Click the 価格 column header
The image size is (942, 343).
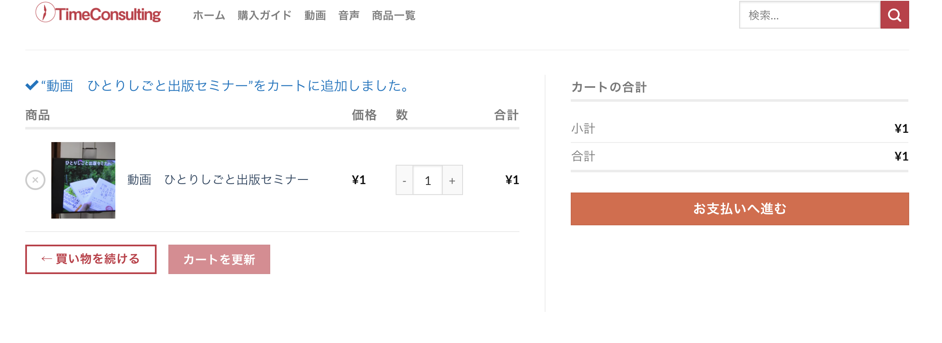(364, 115)
